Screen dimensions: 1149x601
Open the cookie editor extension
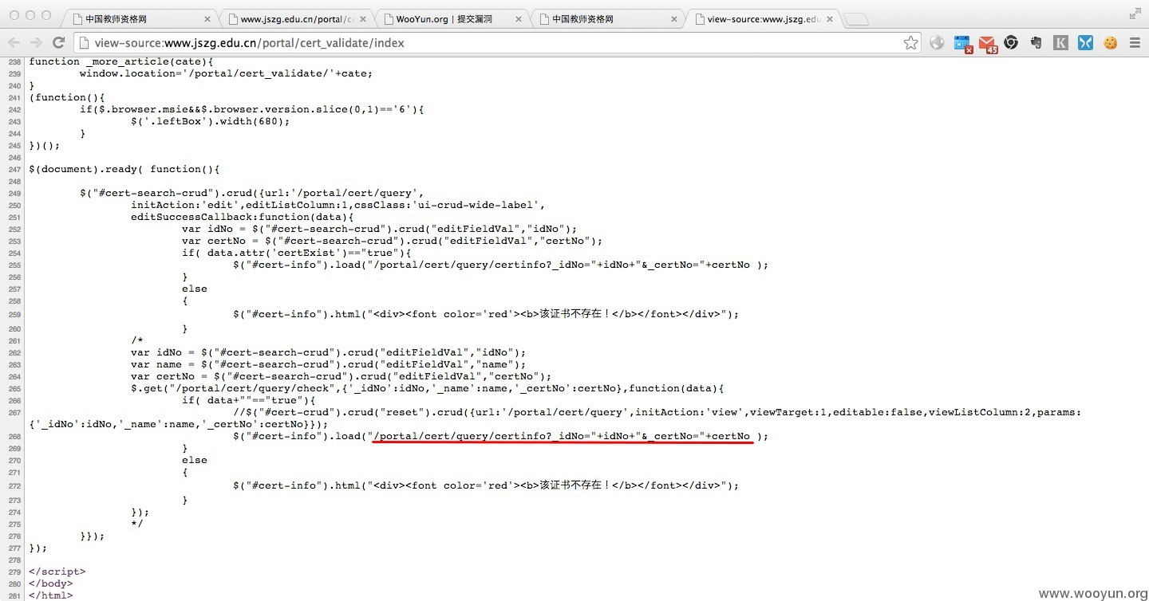click(x=1110, y=43)
